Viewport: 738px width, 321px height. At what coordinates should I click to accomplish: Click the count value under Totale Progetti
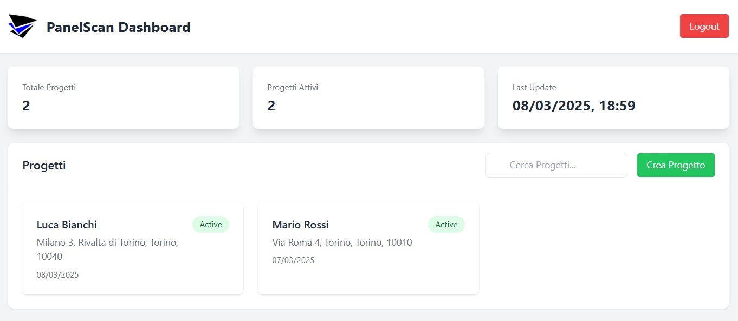(x=26, y=106)
